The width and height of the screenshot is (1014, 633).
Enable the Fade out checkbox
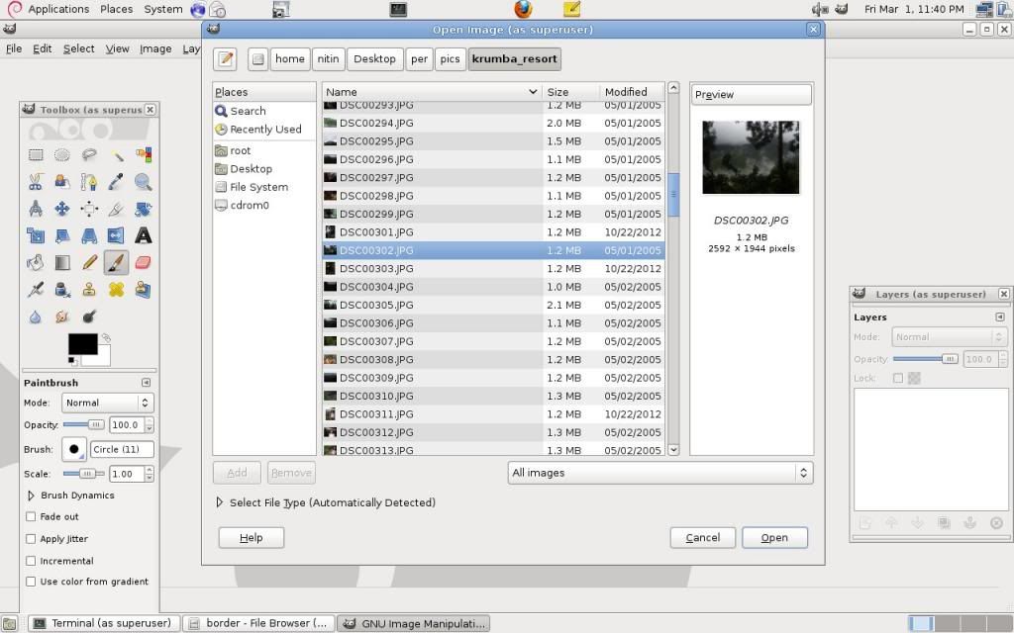(31, 516)
